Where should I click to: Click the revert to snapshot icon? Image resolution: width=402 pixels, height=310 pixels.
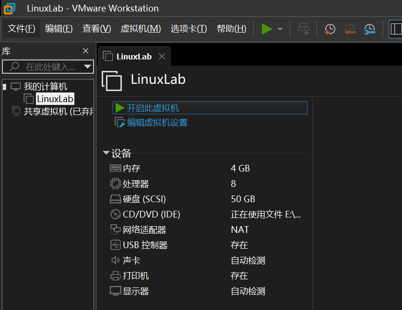pyautogui.click(x=350, y=29)
